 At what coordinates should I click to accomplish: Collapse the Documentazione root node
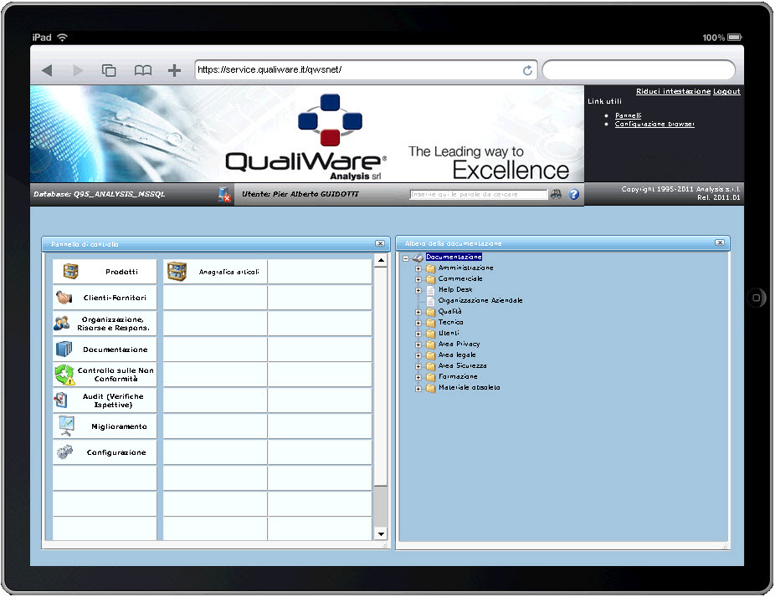[406, 258]
